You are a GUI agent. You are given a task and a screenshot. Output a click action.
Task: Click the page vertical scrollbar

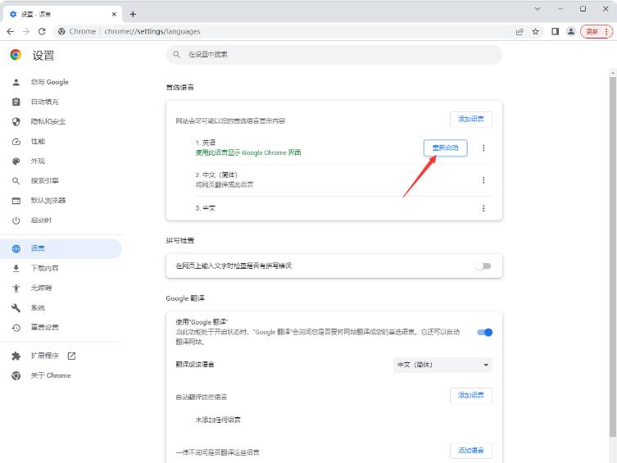pyautogui.click(x=612, y=246)
